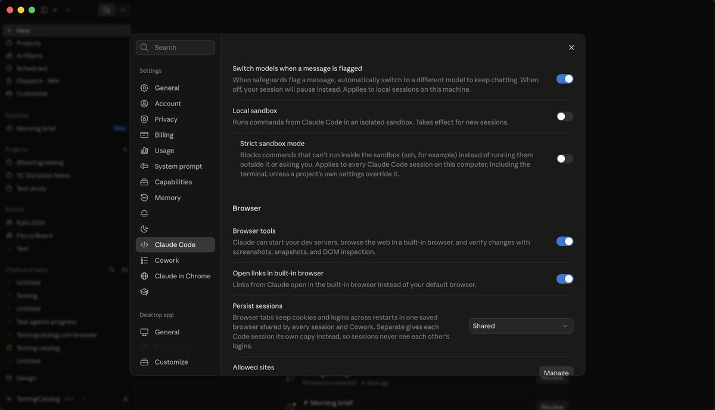Open Customize in the main app sidebar
Image resolution: width=715 pixels, height=410 pixels.
tap(67, 94)
